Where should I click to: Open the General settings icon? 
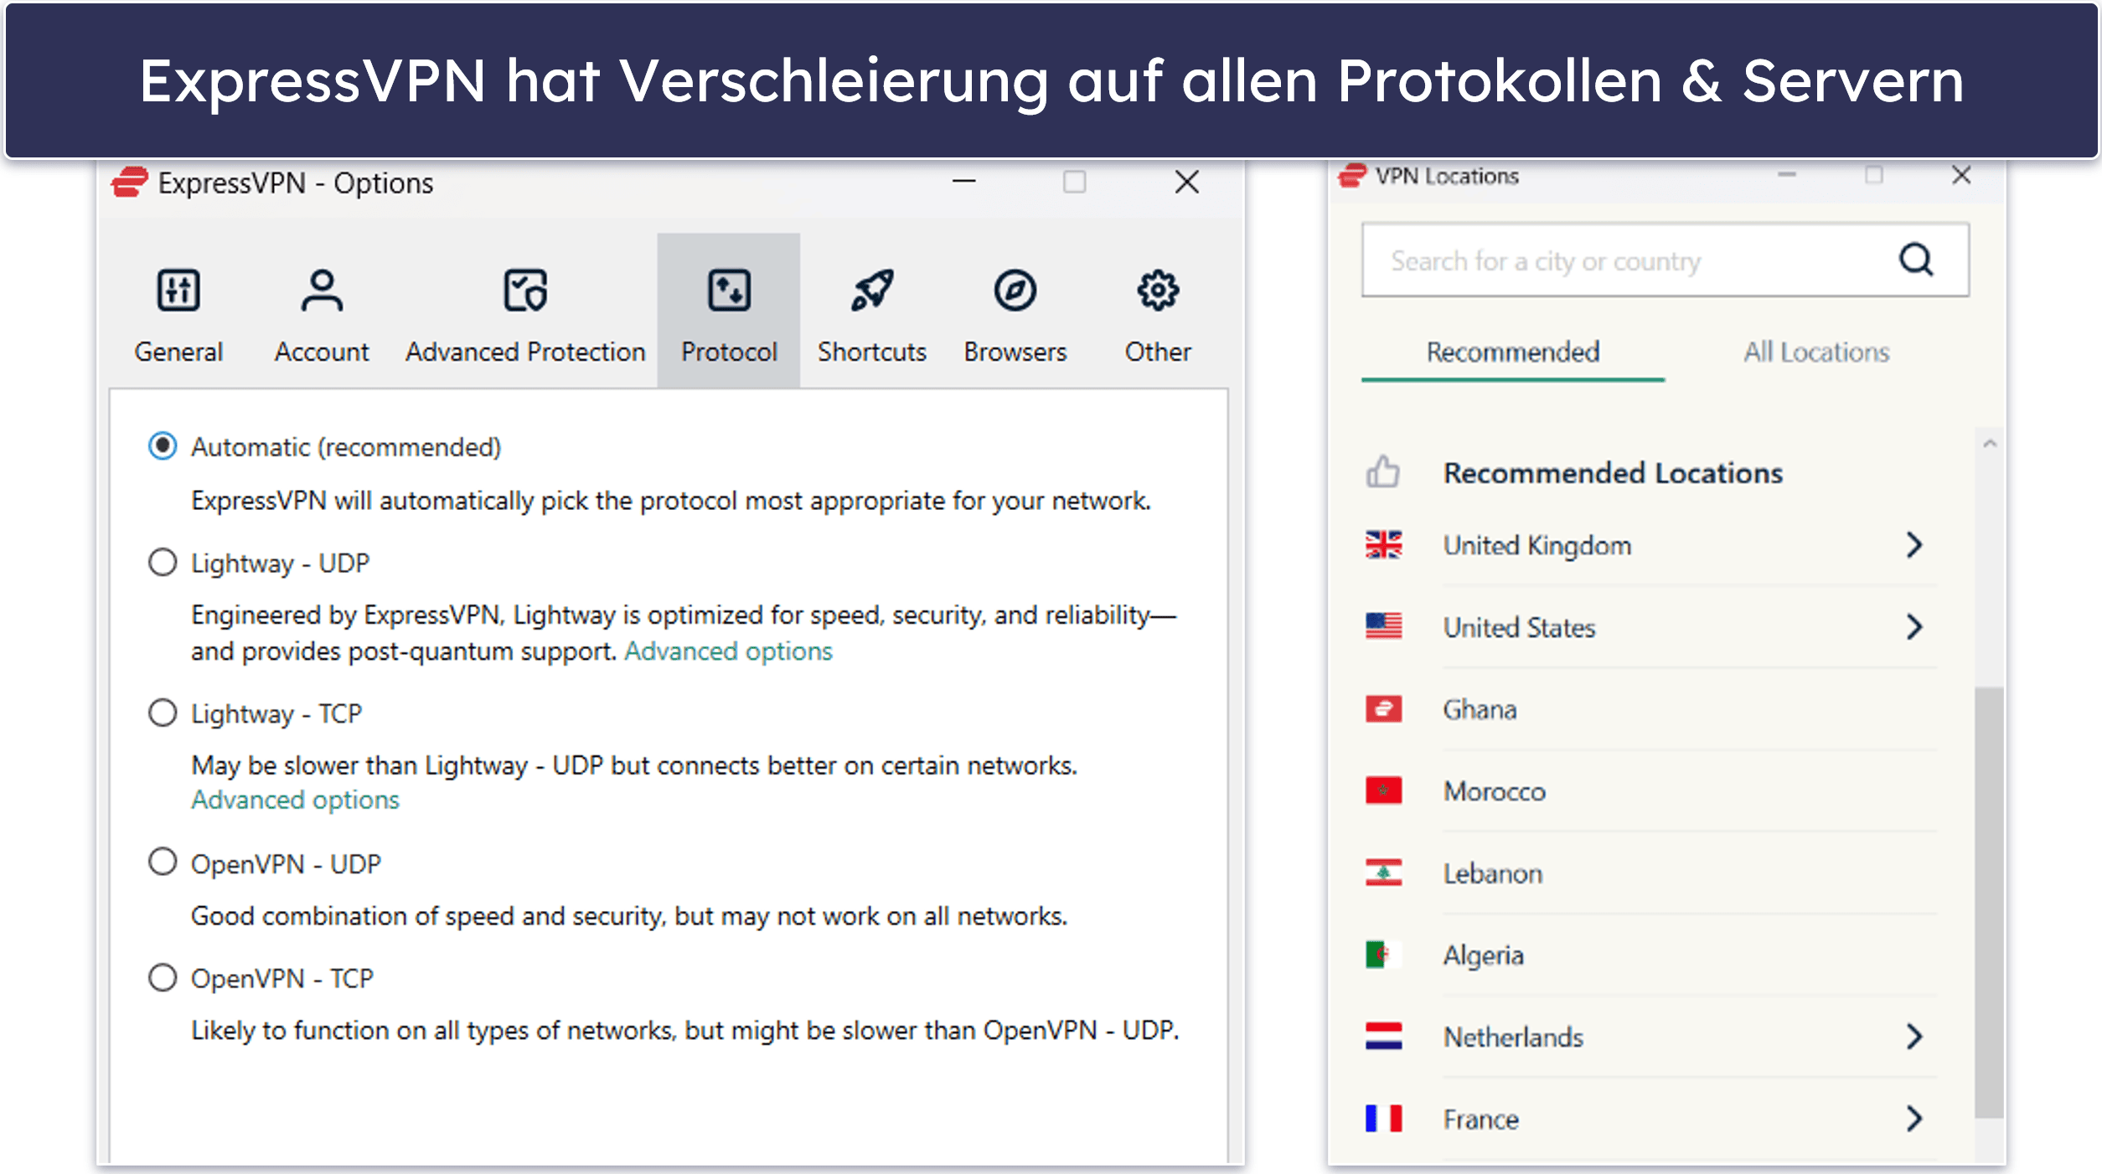178,291
